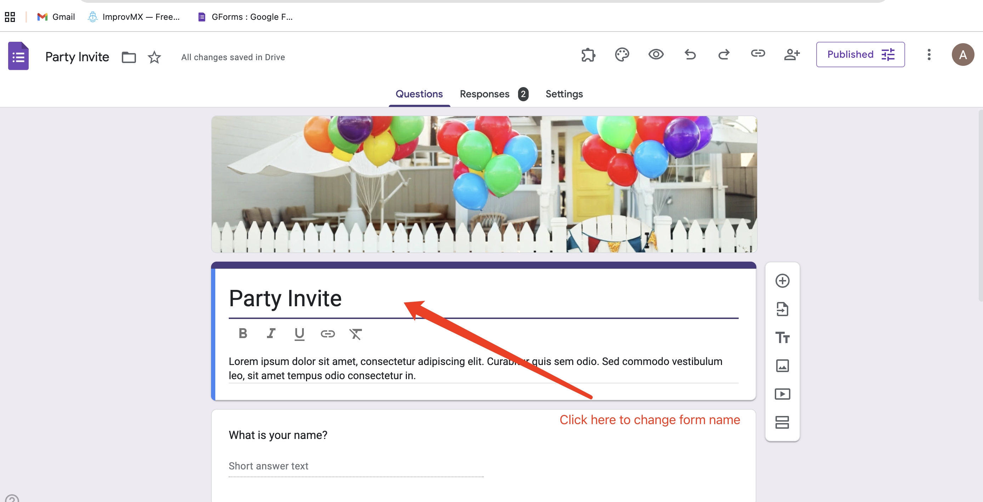Import questions from another form
Viewport: 983px width, 502px height.
[782, 309]
